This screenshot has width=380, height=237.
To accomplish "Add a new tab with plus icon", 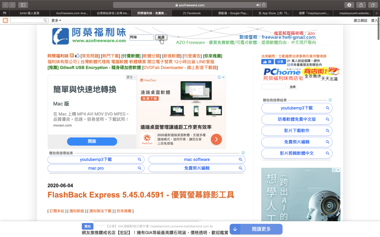I will pos(377,13).
